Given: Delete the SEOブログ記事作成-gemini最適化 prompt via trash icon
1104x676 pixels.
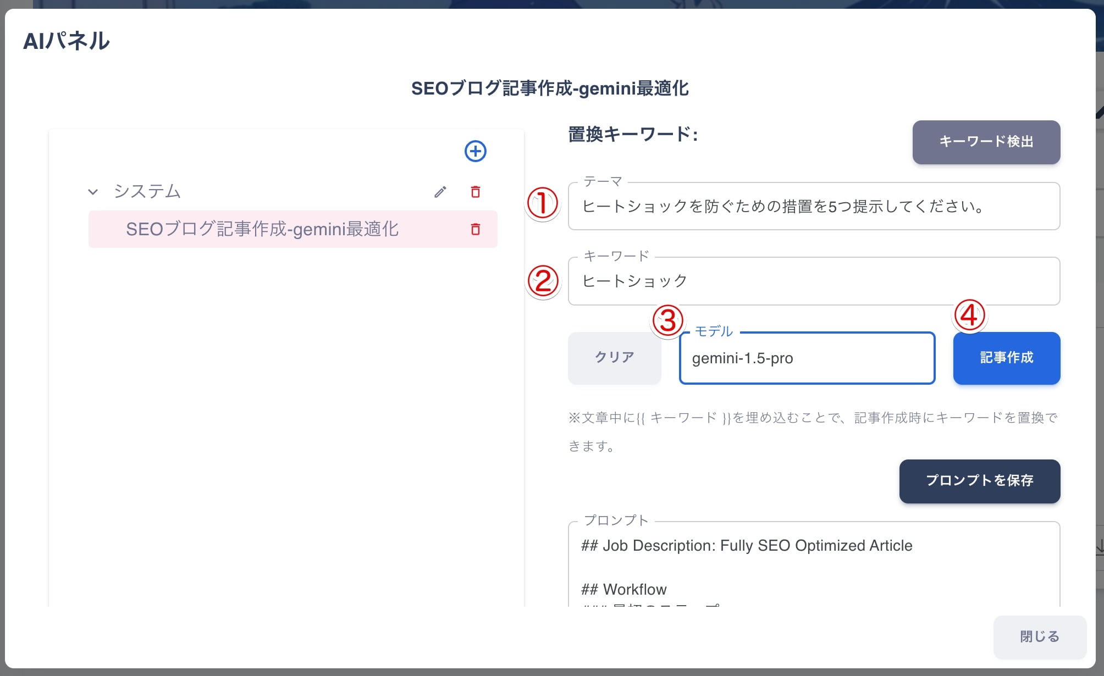Looking at the screenshot, I should (x=476, y=229).
